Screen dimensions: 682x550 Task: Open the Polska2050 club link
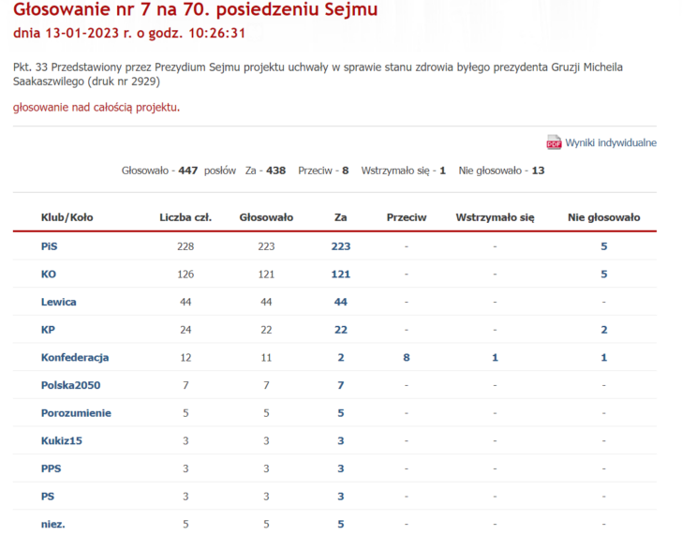[70, 385]
